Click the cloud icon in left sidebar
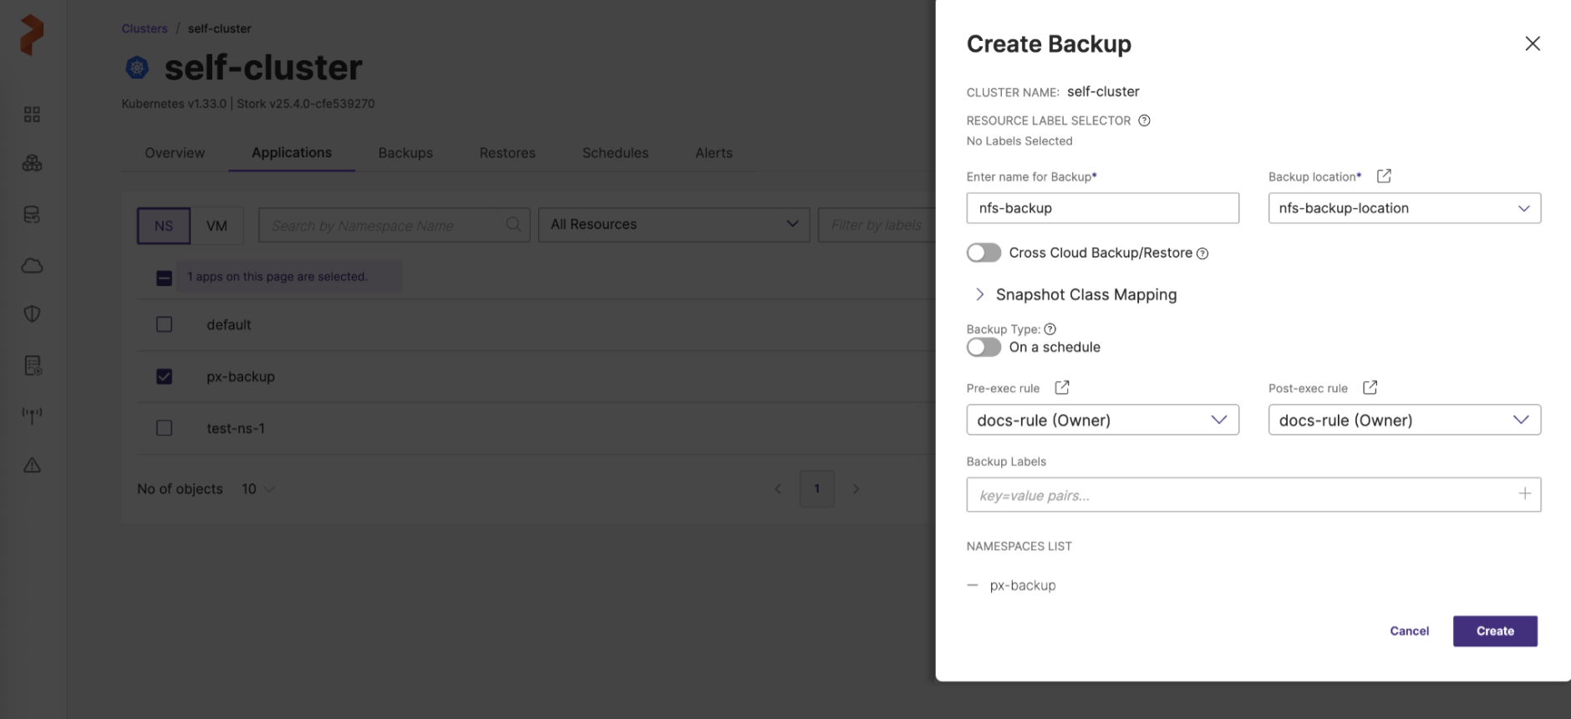 click(32, 266)
